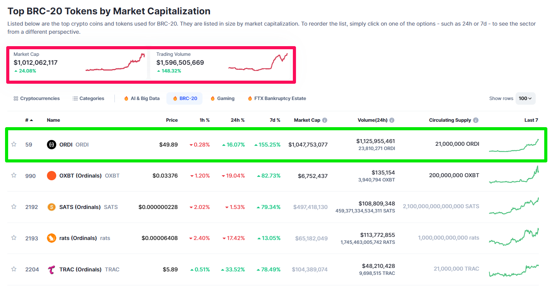Click the Circulating Supply info icon

coord(476,120)
